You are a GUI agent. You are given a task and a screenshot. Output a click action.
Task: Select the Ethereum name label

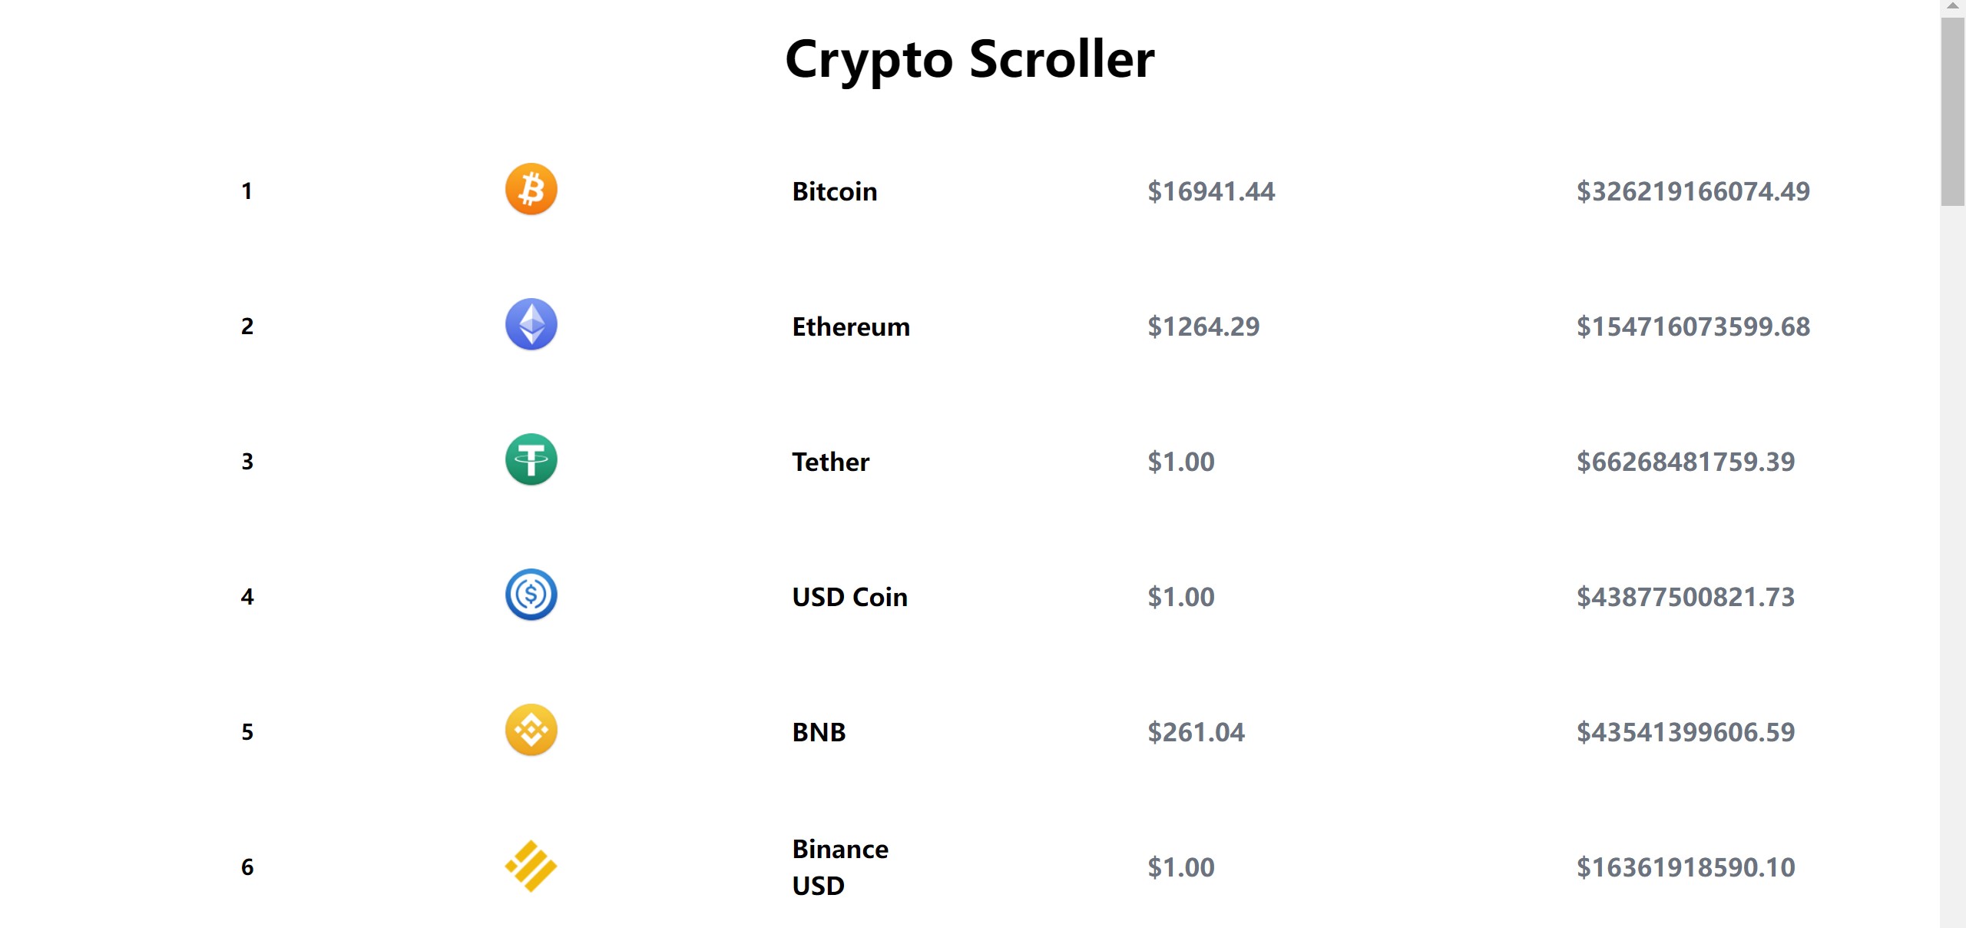pyautogui.click(x=851, y=326)
